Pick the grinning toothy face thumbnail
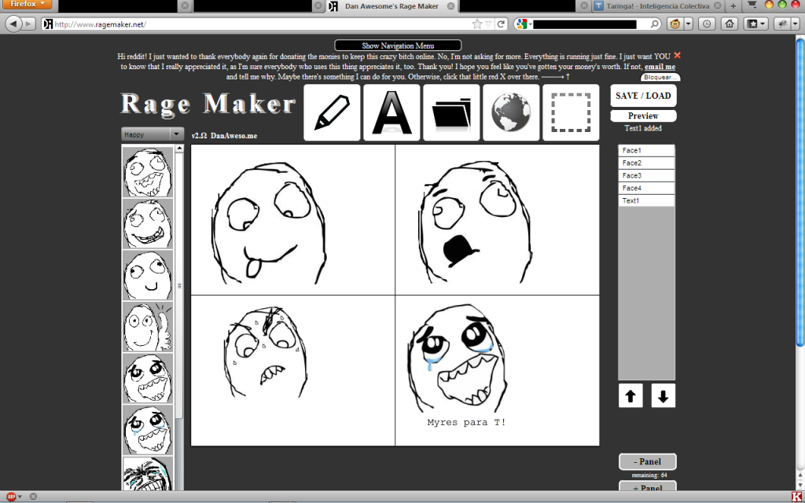 (x=148, y=223)
